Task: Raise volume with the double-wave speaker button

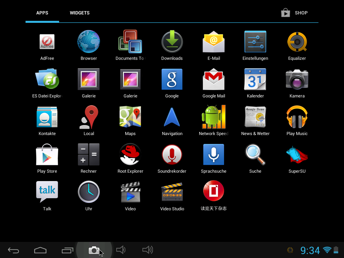Action: point(148,250)
